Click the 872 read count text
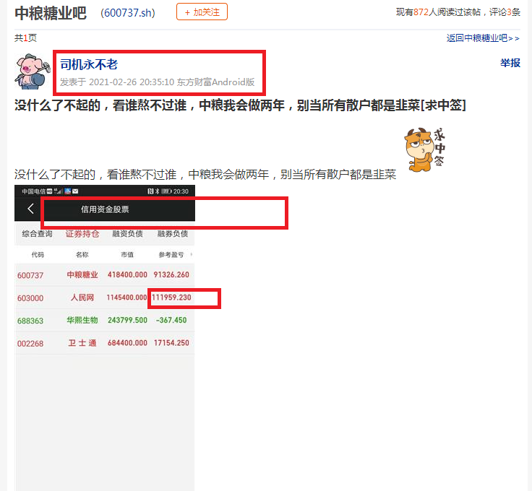The height and width of the screenshot is (491, 532). (x=421, y=12)
